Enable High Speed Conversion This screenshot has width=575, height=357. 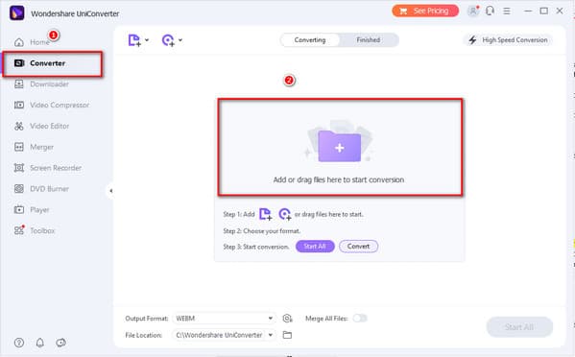pos(509,40)
